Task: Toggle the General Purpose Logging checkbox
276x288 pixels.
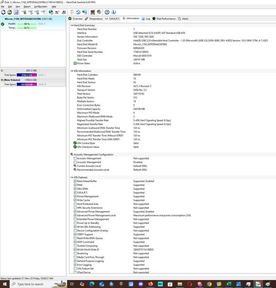Action: click(75, 261)
